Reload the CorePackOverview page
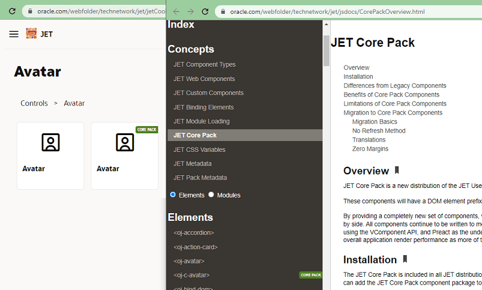482x290 pixels. point(205,11)
